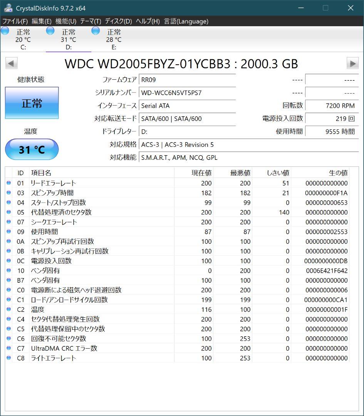Click the serial number field WD-WCC6N5VT5PS7
The width and height of the screenshot is (364, 416).
[x=187, y=92]
